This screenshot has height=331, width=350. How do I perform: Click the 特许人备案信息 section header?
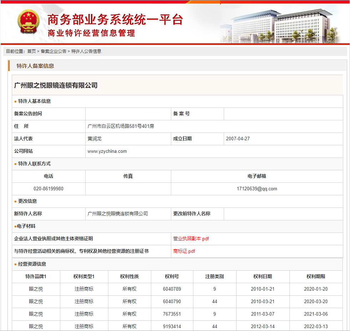(x=35, y=66)
